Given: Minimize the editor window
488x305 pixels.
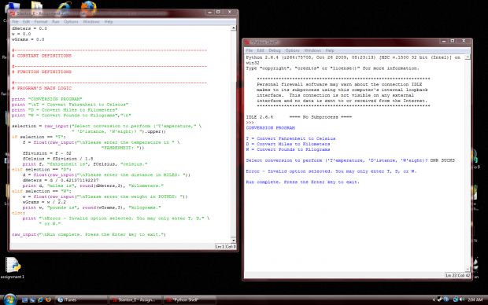Looking at the screenshot, I should pyautogui.click(x=210, y=12).
